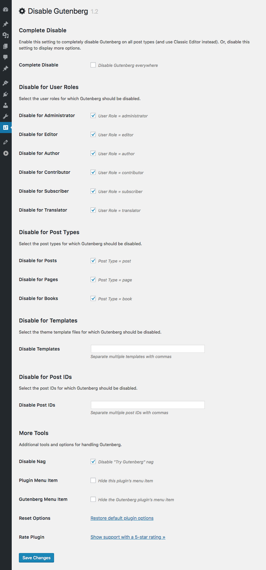Viewport: 266px width, 570px height.
Task: Uncheck Disable for Administrator checkbox
Action: (93, 115)
